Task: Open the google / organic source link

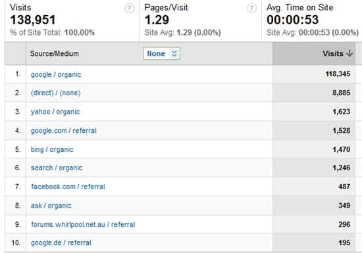Action: [x=56, y=75]
